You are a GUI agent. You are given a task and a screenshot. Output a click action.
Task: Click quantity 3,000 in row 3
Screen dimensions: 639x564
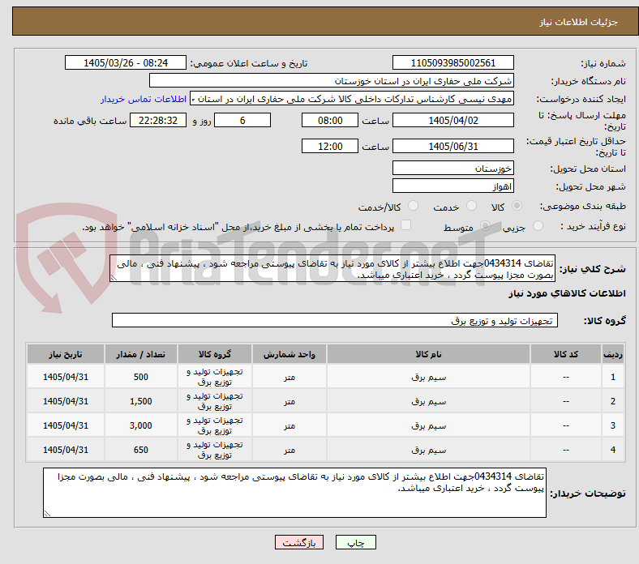(x=140, y=425)
